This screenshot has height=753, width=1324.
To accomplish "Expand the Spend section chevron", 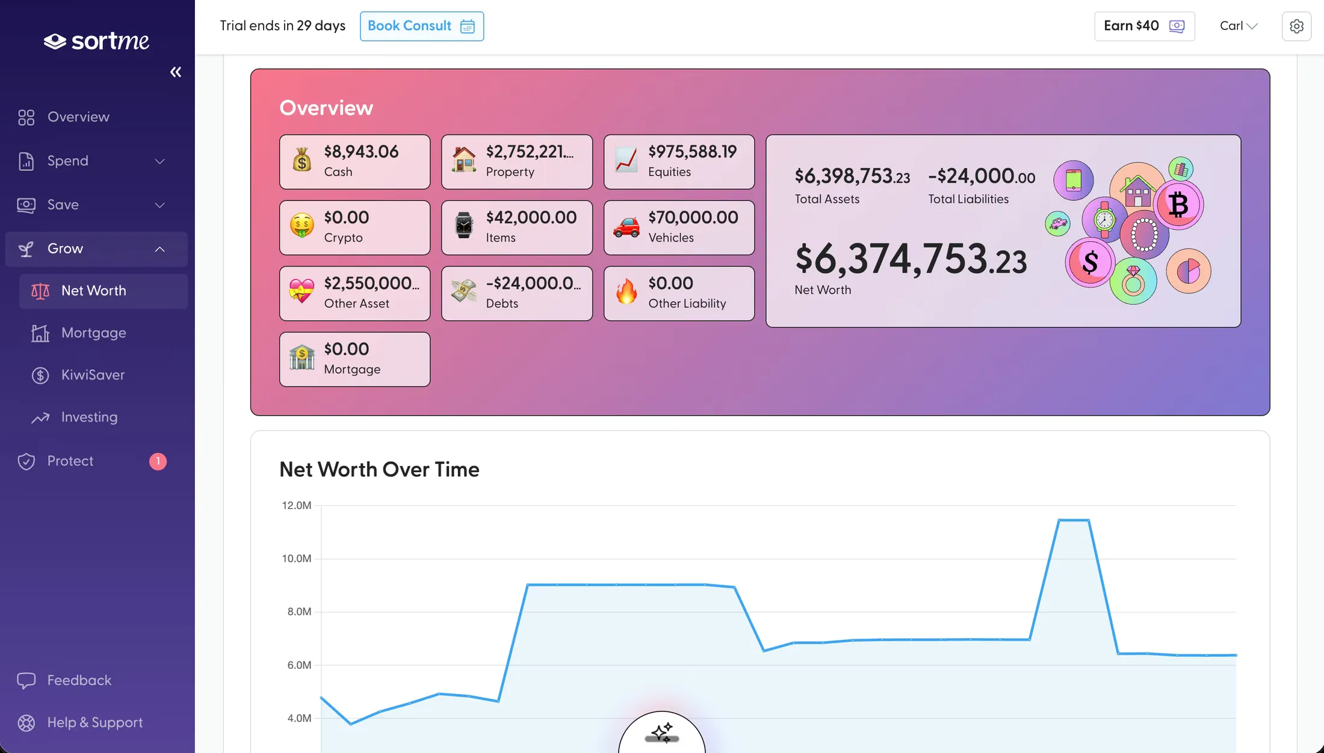I will [159, 161].
